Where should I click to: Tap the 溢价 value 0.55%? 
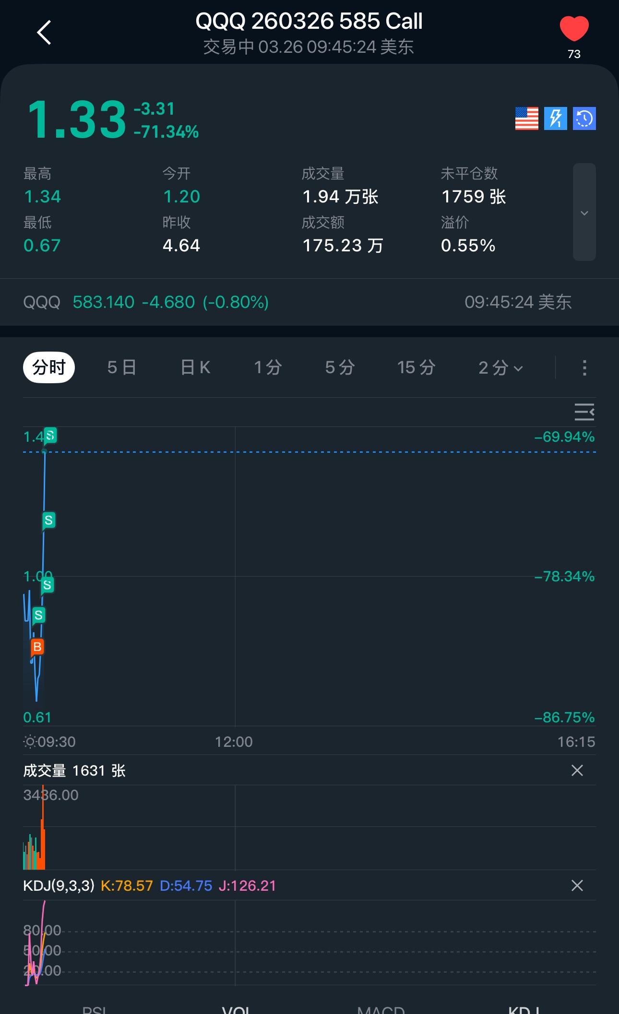click(x=468, y=246)
